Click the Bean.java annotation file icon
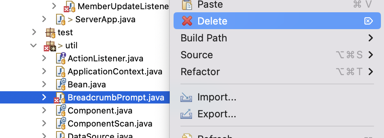The image size is (384, 138). (x=61, y=84)
